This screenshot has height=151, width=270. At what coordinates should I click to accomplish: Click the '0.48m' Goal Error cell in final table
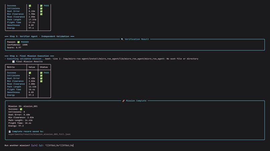point(32,78)
